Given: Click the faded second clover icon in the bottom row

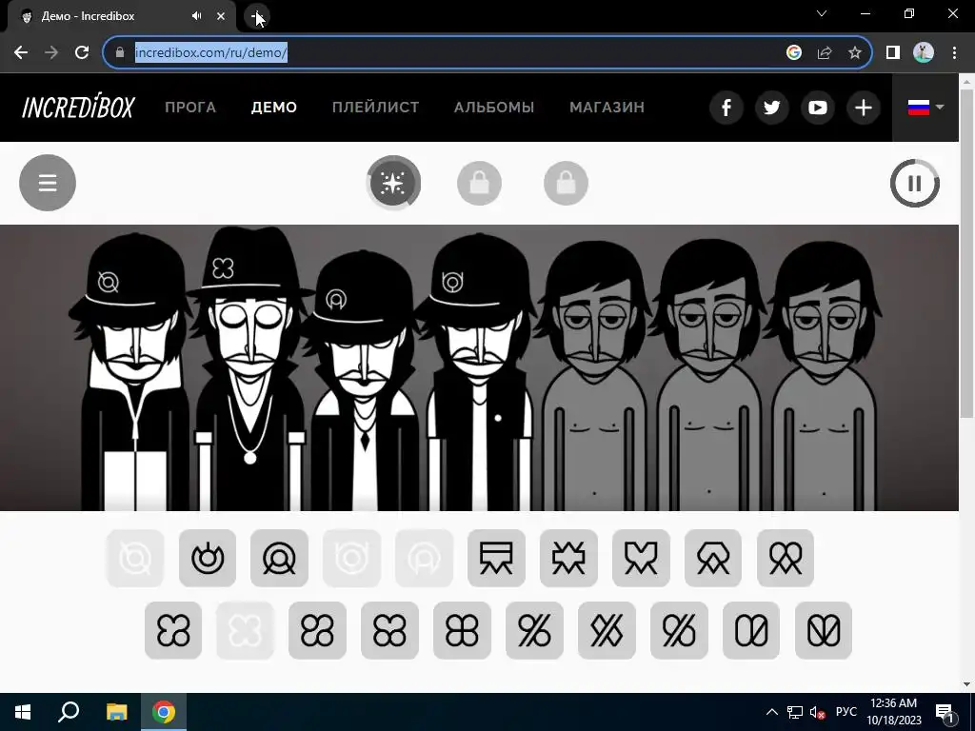Looking at the screenshot, I should coord(245,630).
